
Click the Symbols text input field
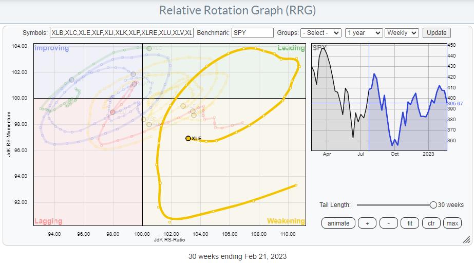(121, 33)
